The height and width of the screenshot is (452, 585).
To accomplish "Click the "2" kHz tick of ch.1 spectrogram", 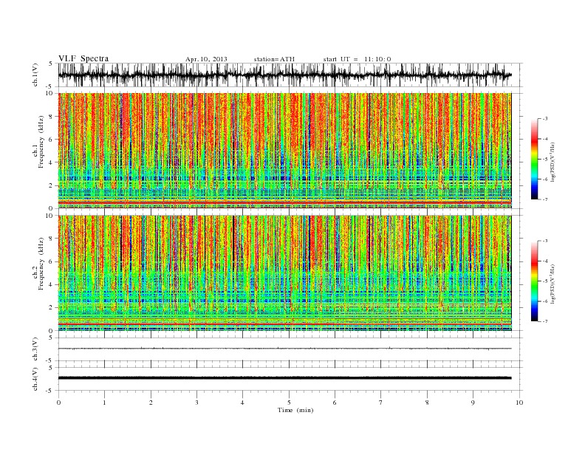I will pos(52,185).
